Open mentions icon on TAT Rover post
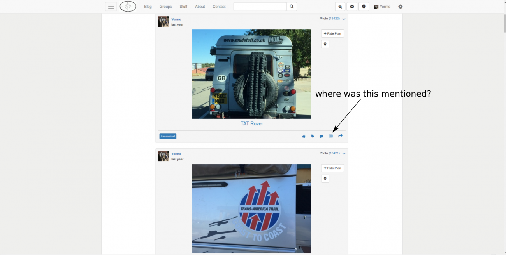Image resolution: width=506 pixels, height=255 pixels. 331,136
